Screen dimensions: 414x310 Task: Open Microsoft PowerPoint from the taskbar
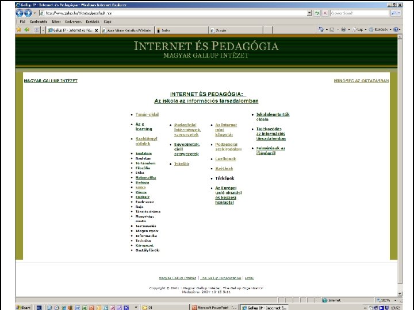click(x=214, y=307)
